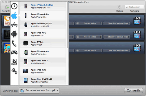Click the iPhone 4/4s device icon
146x96 pixels.
click(x=25, y=52)
